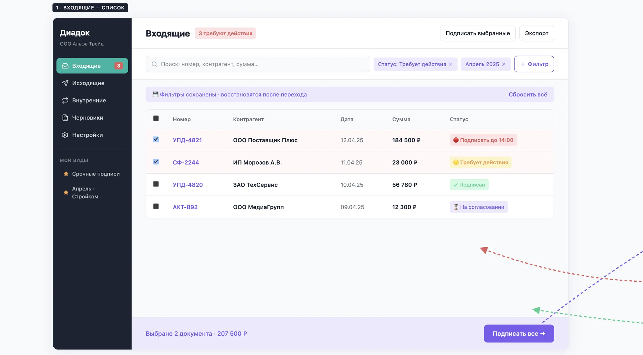The image size is (643, 355).
Task: Click the document icon of Черновики
Action: pyautogui.click(x=65, y=118)
